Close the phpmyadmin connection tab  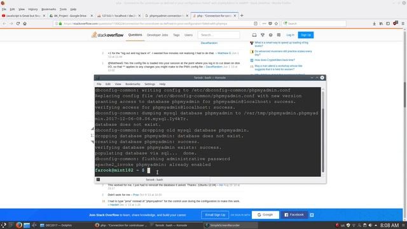pos(187,16)
